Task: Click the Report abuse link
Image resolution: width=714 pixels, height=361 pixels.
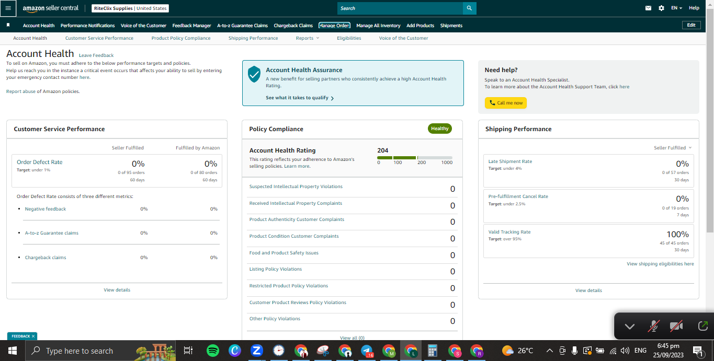Action: pyautogui.click(x=20, y=91)
